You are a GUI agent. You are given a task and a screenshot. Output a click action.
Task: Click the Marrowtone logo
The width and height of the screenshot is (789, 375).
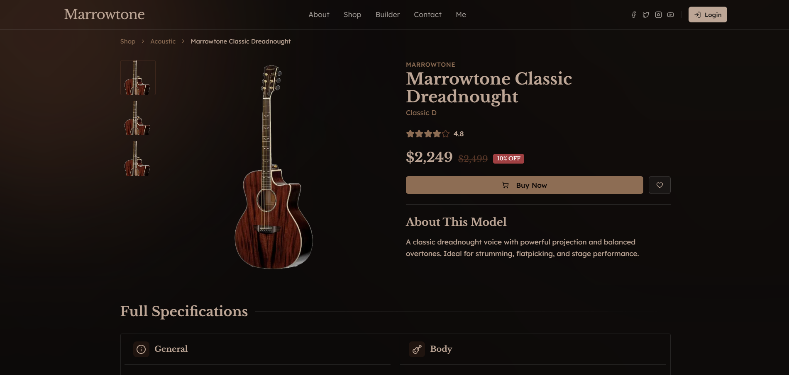tap(104, 15)
